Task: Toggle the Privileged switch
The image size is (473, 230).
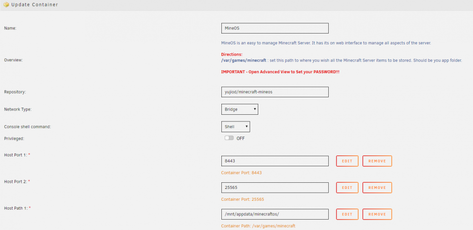Action: 229,138
